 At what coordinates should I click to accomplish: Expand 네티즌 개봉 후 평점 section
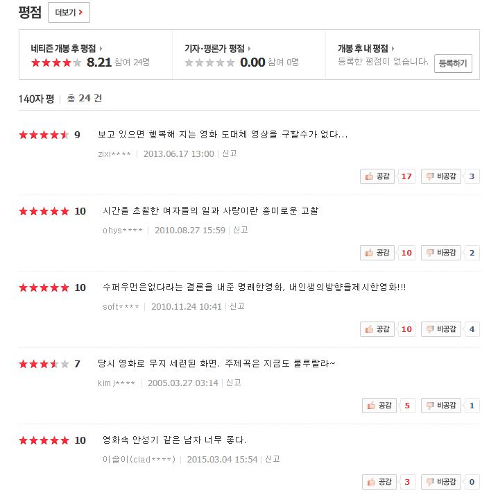pyautogui.click(x=66, y=49)
